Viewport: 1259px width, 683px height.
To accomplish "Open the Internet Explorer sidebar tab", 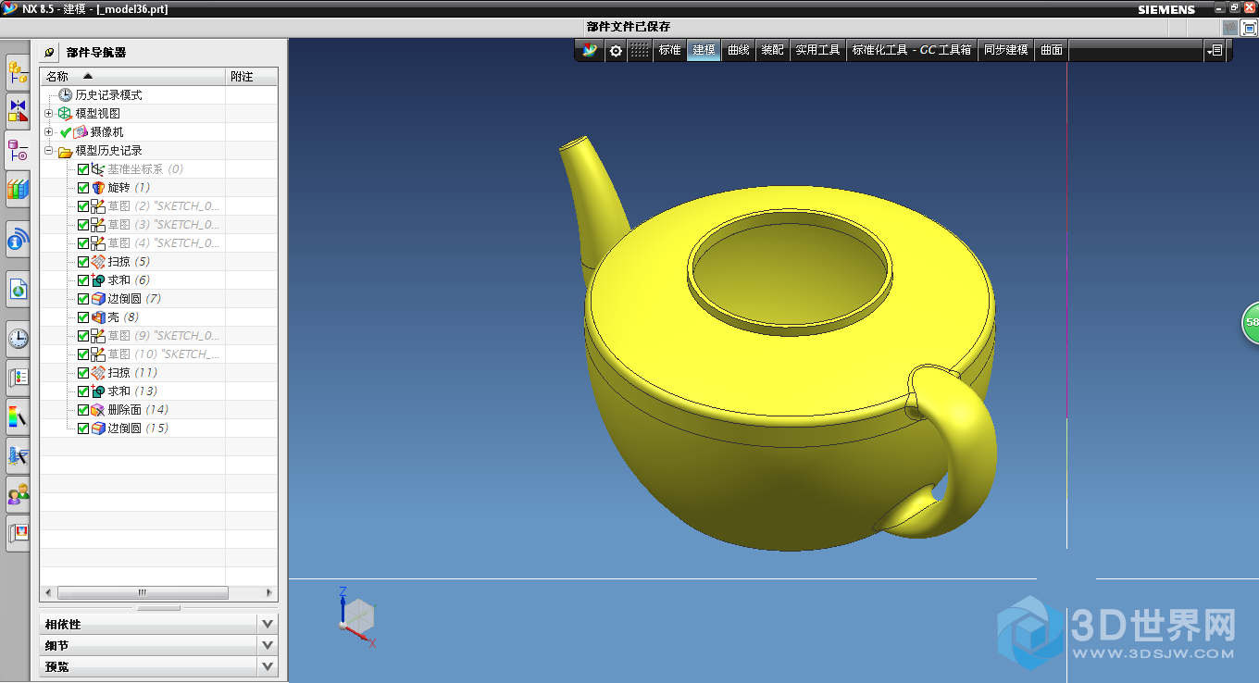I will click(18, 289).
